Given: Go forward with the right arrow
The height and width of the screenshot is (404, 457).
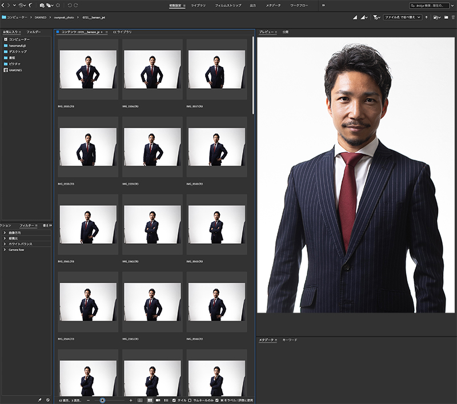Looking at the screenshot, I should [9, 5].
